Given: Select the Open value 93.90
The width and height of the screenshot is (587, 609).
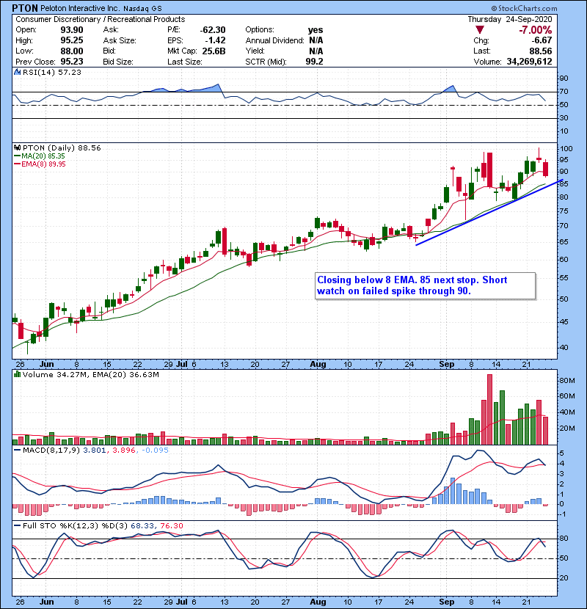Looking at the screenshot, I should pyautogui.click(x=72, y=30).
